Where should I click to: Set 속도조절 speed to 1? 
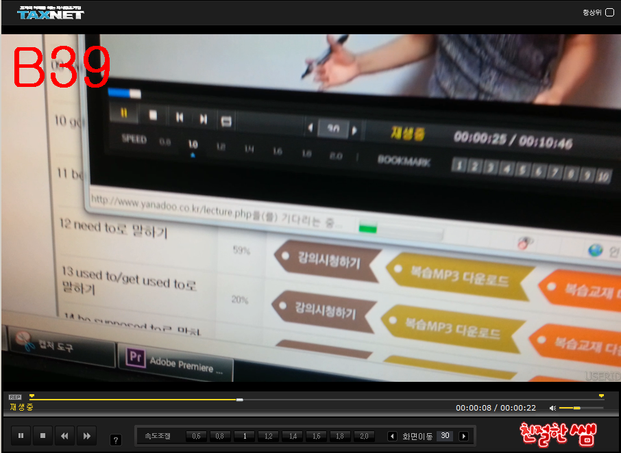[245, 436]
